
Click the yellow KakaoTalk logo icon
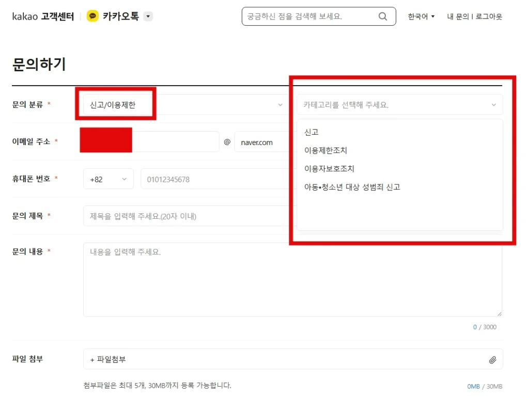[x=92, y=17]
